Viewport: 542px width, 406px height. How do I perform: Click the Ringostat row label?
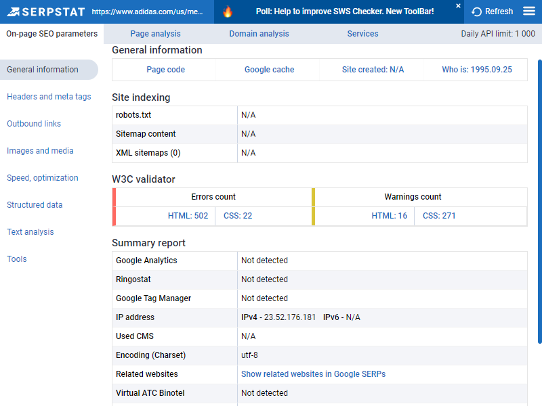[133, 279]
